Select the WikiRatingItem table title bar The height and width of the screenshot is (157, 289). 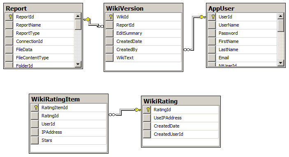[69, 99]
